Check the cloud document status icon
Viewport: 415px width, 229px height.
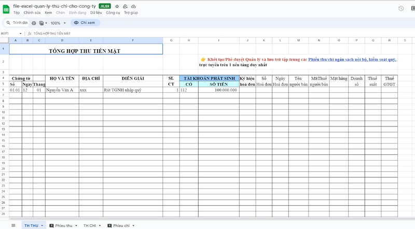click(133, 6)
